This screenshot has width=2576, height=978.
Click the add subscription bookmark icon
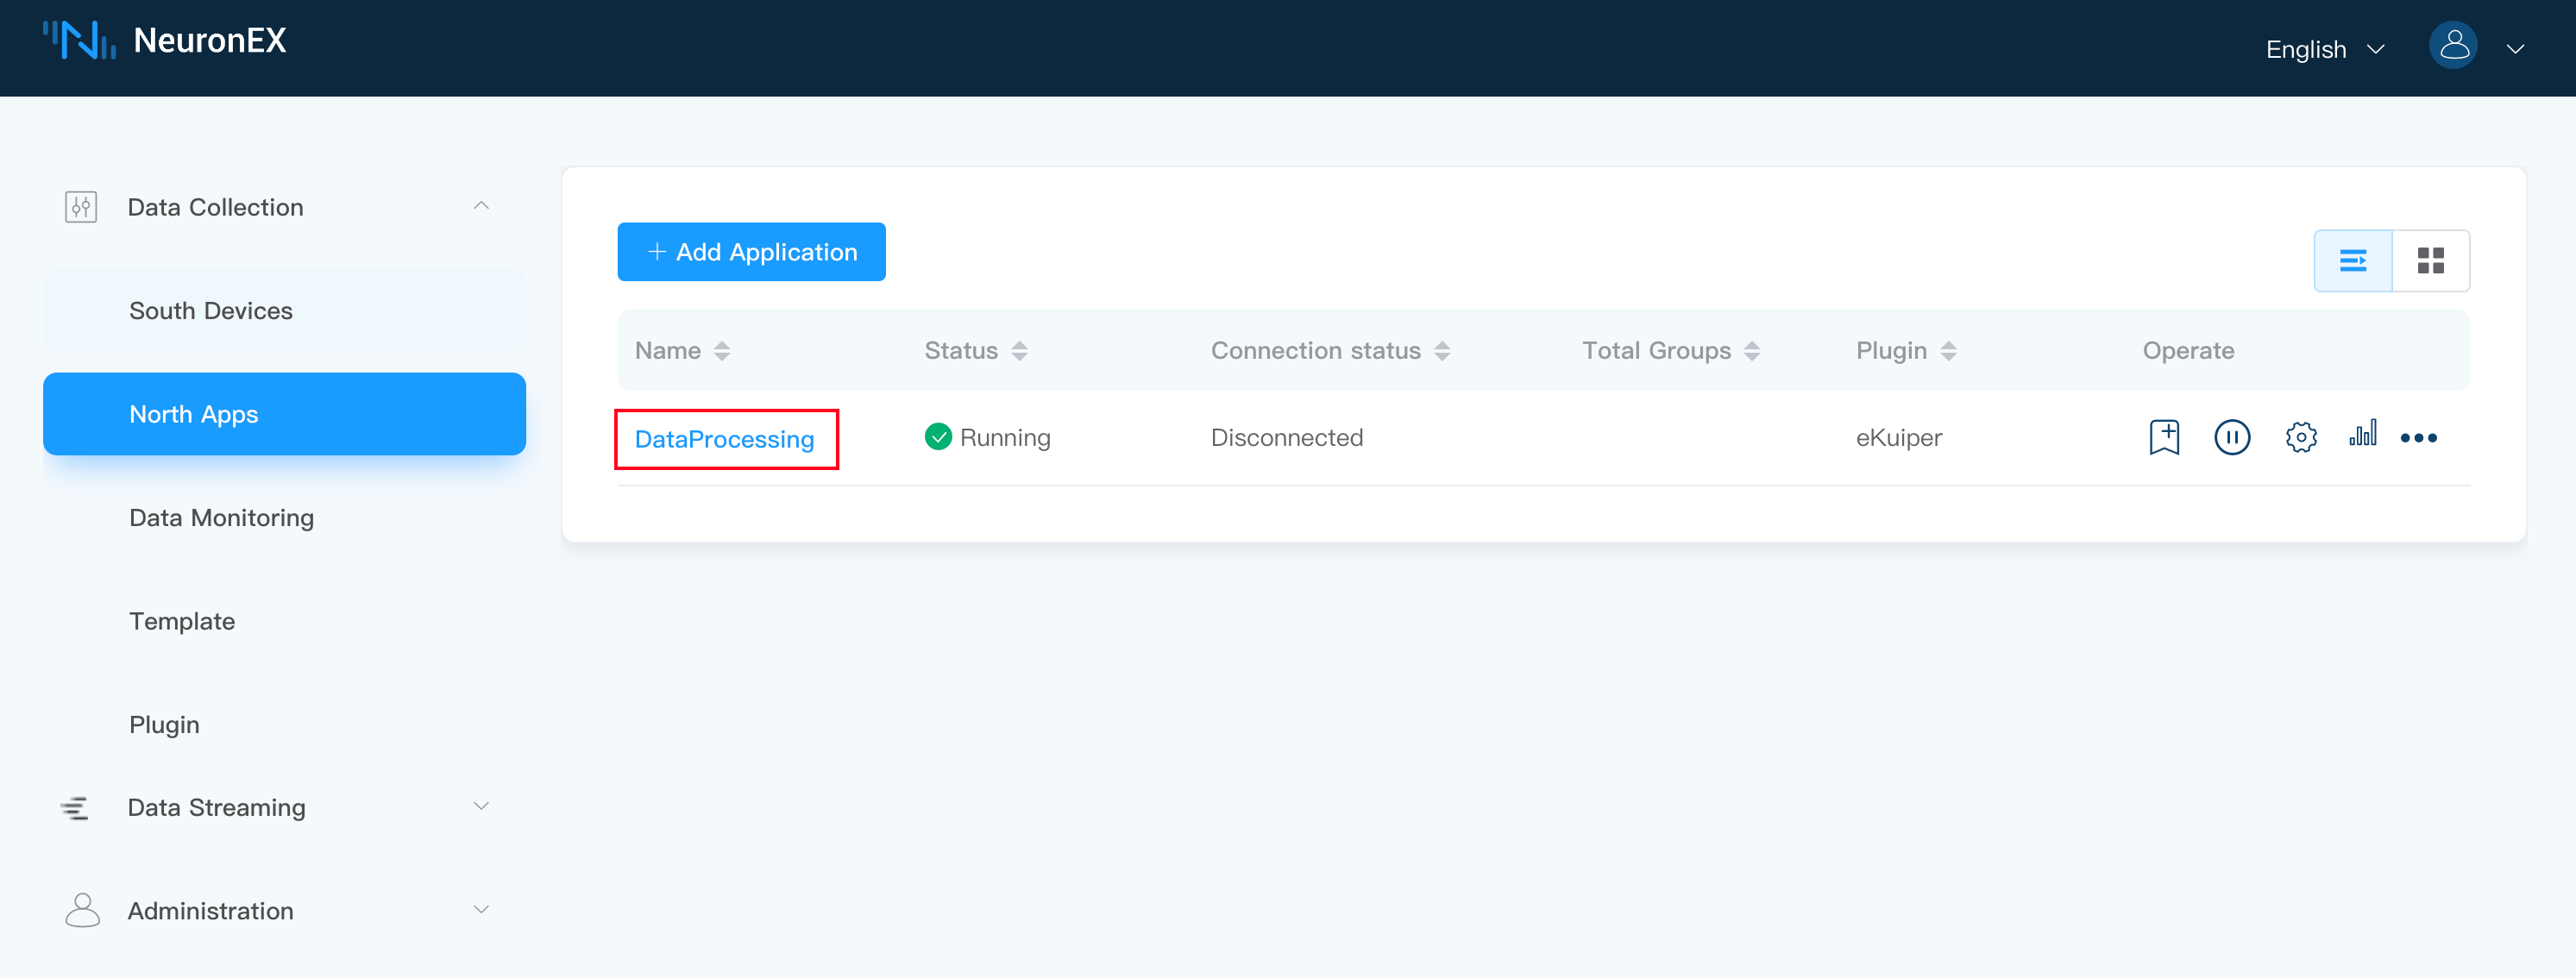tap(2164, 437)
